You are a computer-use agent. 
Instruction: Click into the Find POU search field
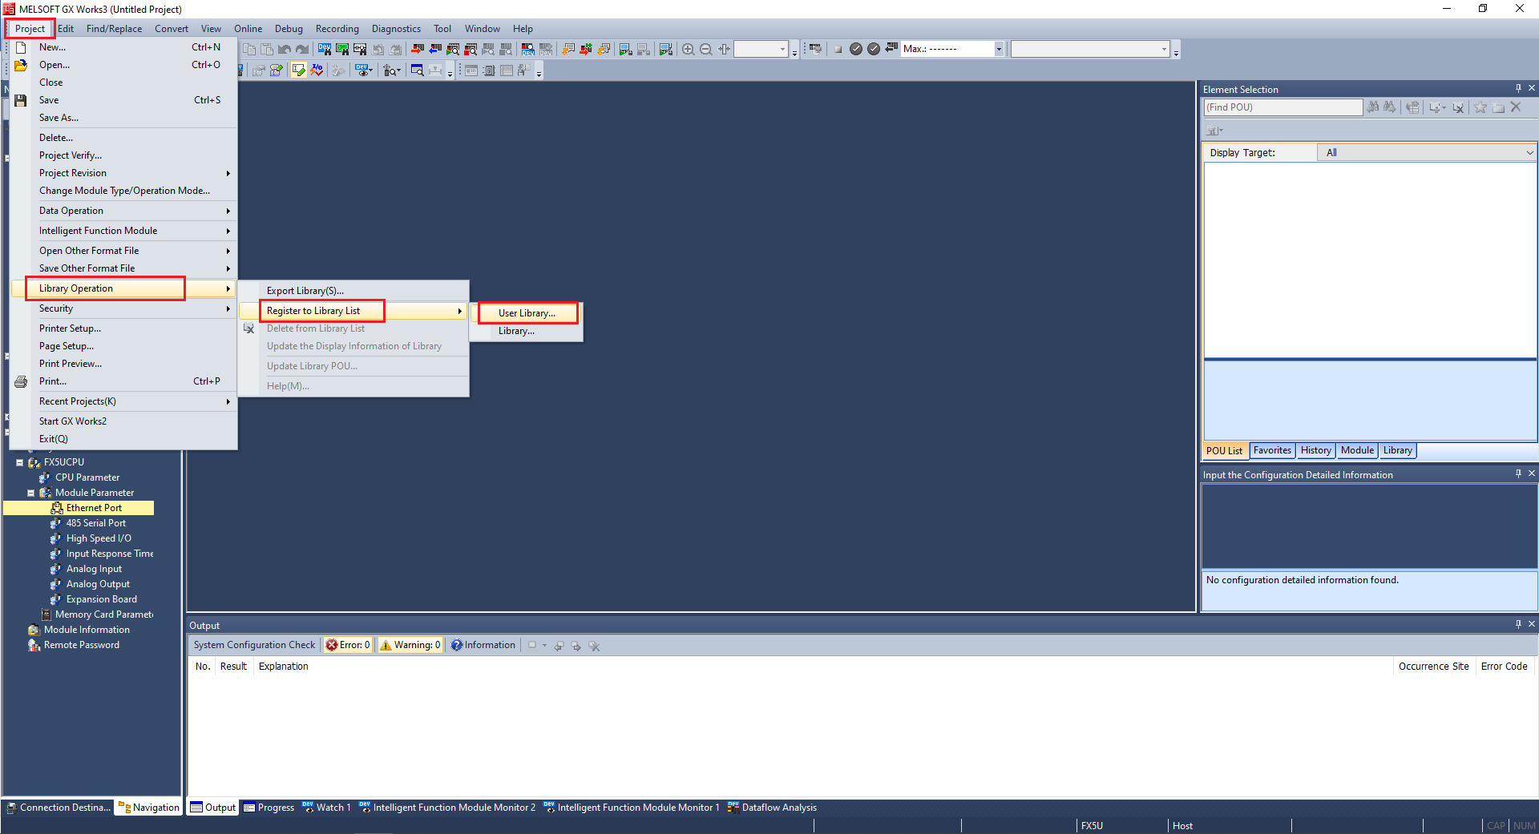click(1282, 107)
